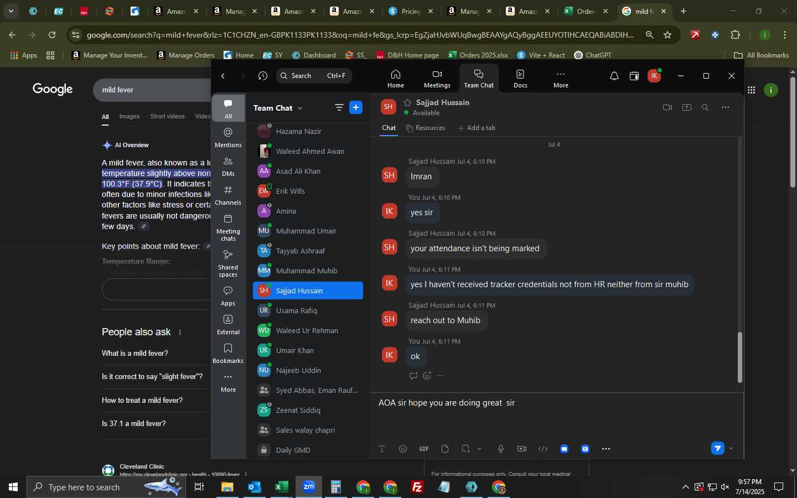Open chat with Waleed Ahmed Awan
The height and width of the screenshot is (498, 797).
pos(308,151)
